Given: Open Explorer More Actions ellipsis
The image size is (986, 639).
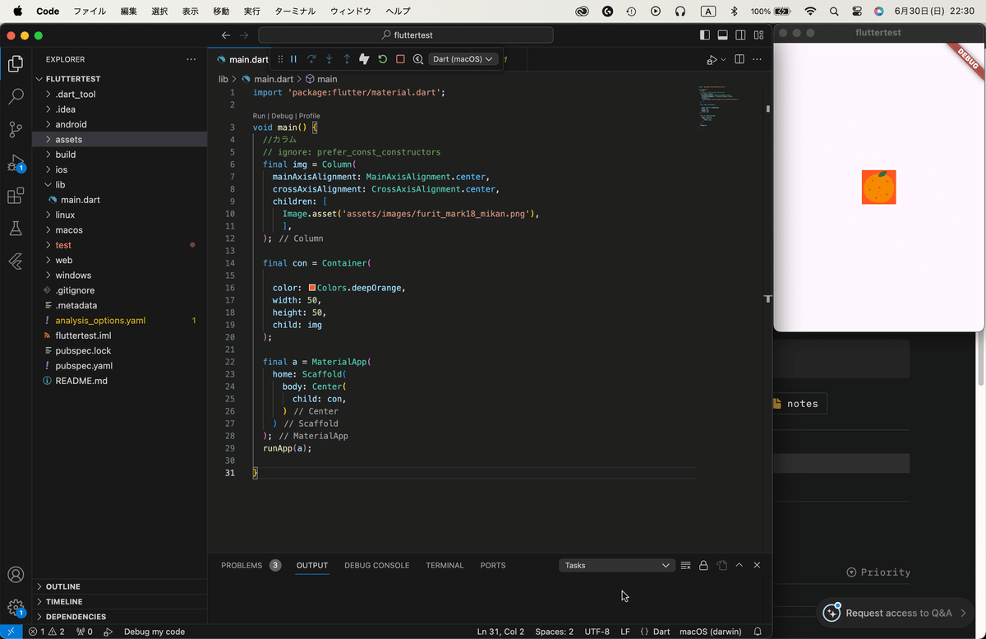Looking at the screenshot, I should [x=191, y=59].
